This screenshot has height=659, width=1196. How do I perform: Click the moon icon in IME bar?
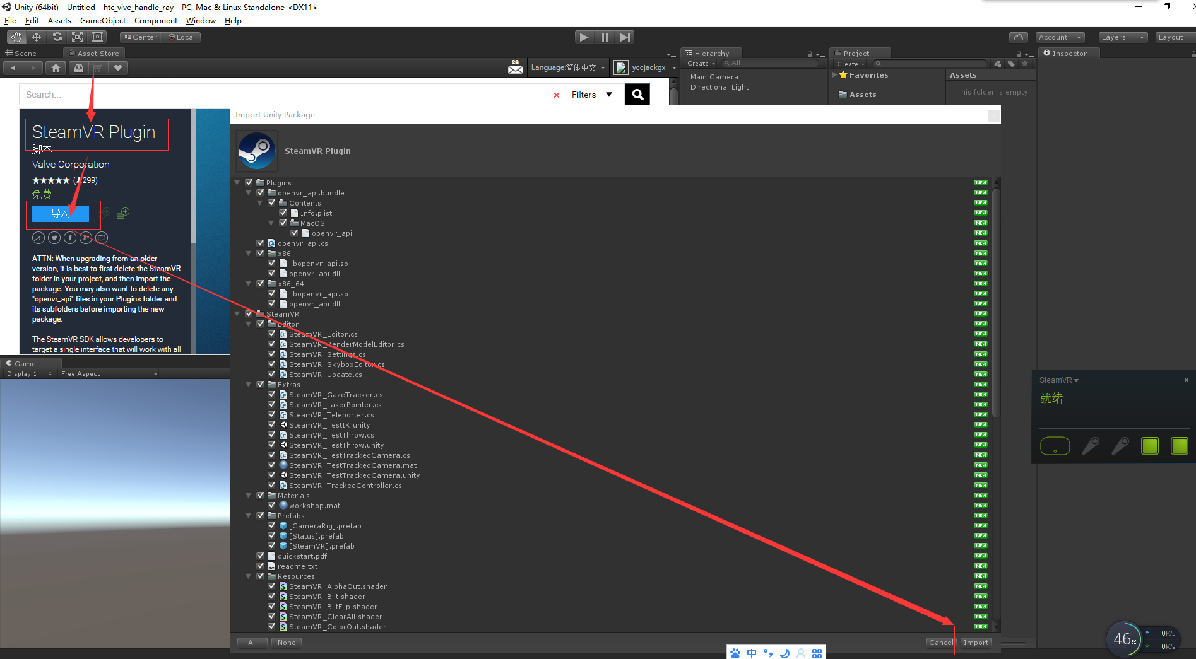[785, 653]
